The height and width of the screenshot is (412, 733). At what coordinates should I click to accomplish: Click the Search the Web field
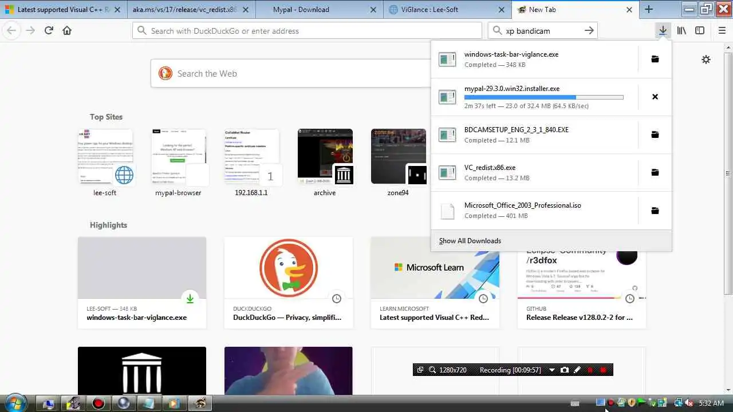point(290,73)
